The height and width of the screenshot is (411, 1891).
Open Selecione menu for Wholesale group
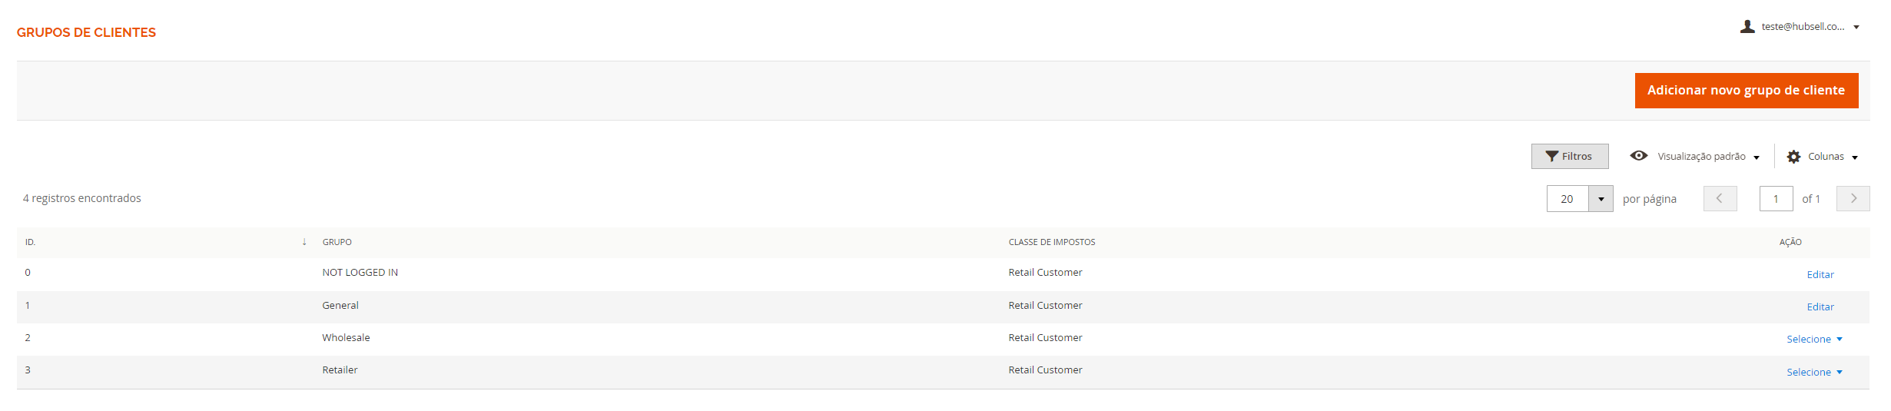pyautogui.click(x=1813, y=340)
